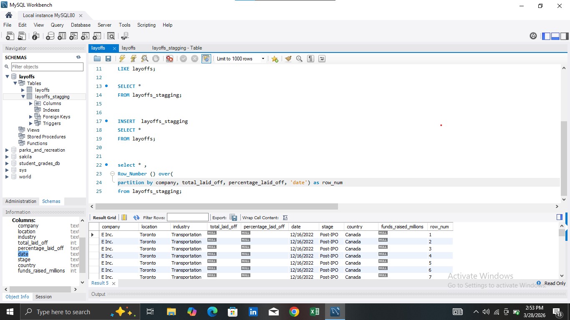570x320 pixels.
Task: Open the Query menu
Action: [x=57, y=25]
